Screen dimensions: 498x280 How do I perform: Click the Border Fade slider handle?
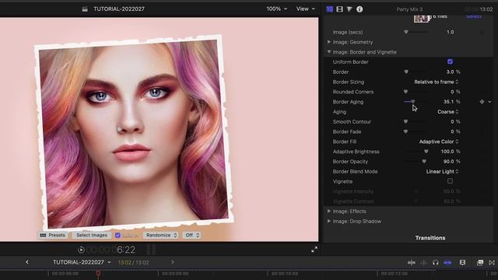point(405,131)
